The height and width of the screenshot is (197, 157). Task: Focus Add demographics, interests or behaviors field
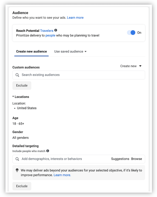coord(63,159)
